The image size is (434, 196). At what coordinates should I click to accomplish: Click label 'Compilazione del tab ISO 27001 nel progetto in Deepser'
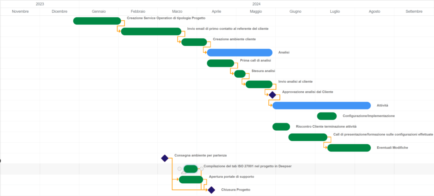click(248, 166)
